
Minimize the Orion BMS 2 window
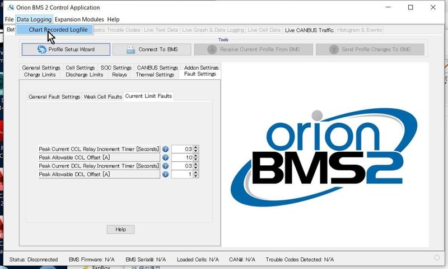388,7
